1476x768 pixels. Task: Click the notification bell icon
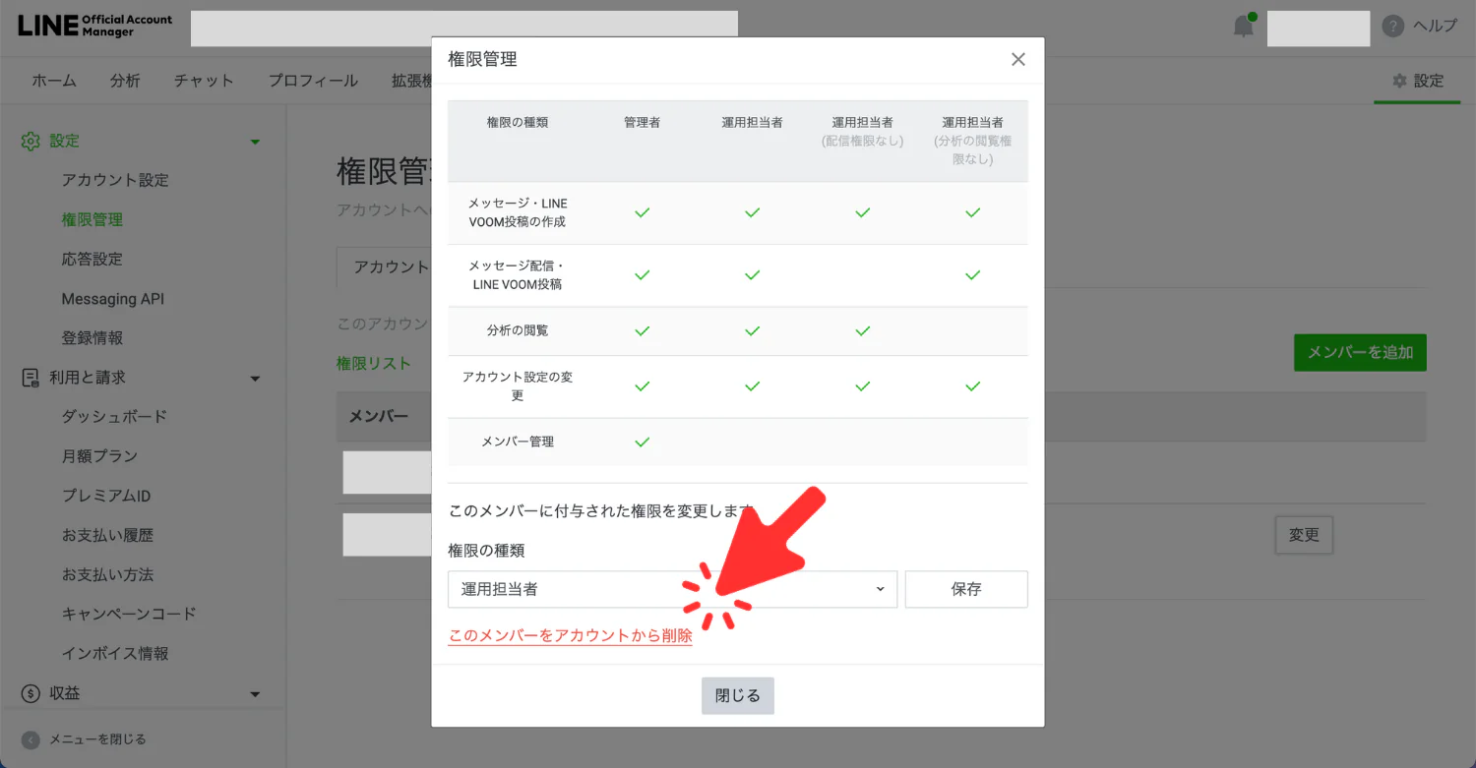pyautogui.click(x=1244, y=27)
